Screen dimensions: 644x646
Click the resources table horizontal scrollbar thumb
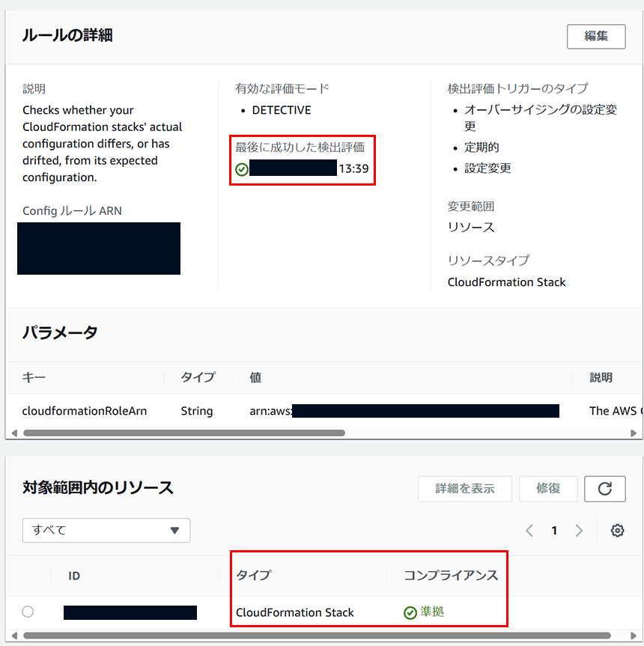pos(317,636)
